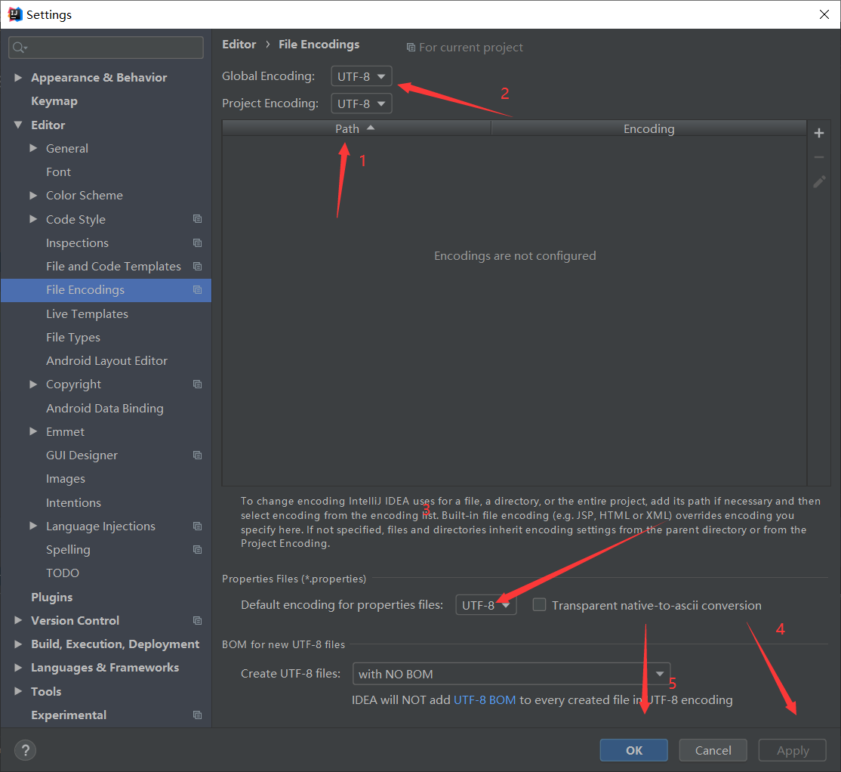Click the remove minus icon beside table

pos(818,157)
